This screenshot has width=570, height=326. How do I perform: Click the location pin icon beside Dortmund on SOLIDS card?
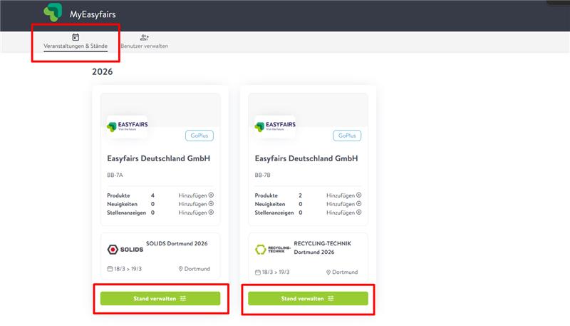point(181,269)
